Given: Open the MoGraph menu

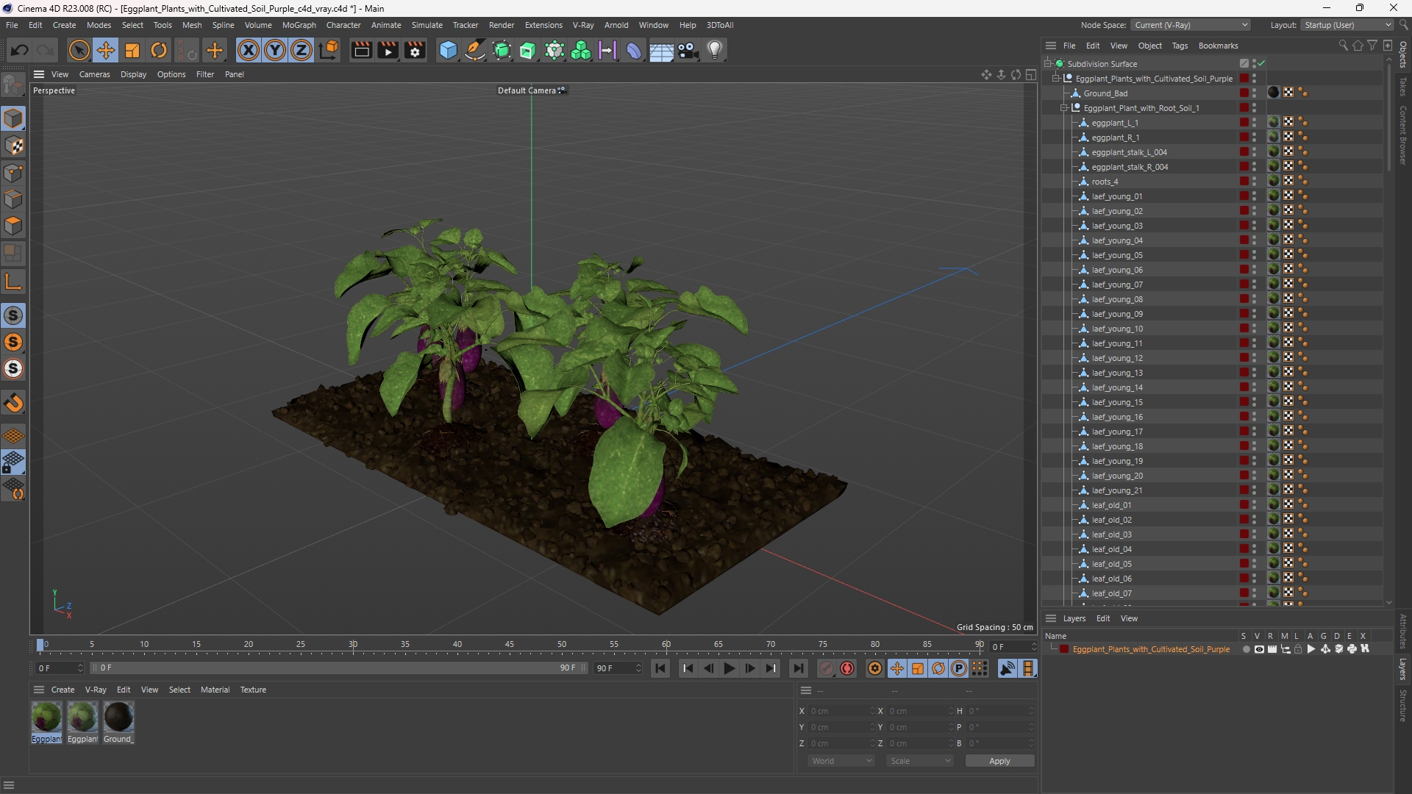Looking at the screenshot, I should [x=299, y=25].
